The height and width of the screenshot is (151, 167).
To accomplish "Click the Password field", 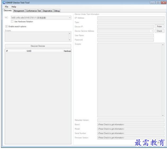I will click(125, 40).
